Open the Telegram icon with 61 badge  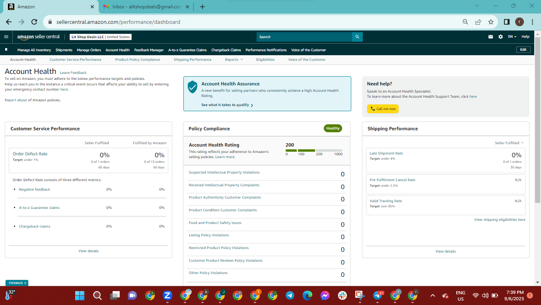pos(378,295)
